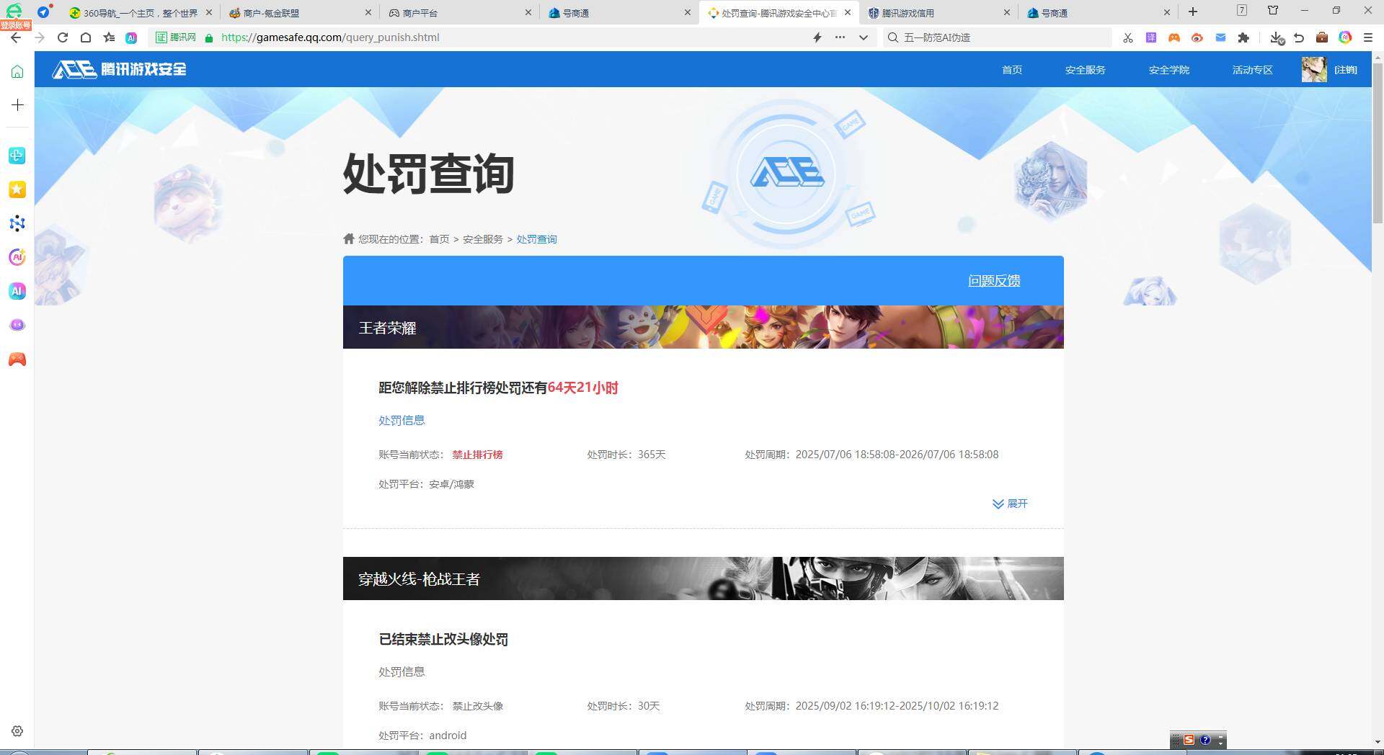Switch to the 360导航 tab
This screenshot has height=755, width=1384.
[x=141, y=12]
